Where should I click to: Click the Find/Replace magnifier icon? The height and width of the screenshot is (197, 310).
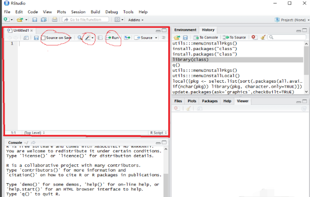click(80, 38)
